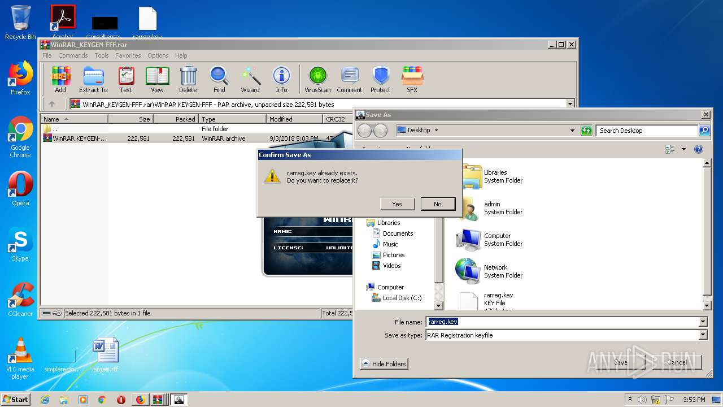Click the Delete trash icon in WinRAR
This screenshot has width=723, height=407.
(x=188, y=80)
